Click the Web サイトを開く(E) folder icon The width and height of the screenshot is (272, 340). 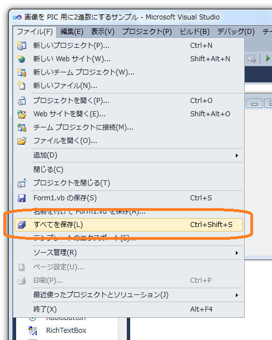pos(22,114)
